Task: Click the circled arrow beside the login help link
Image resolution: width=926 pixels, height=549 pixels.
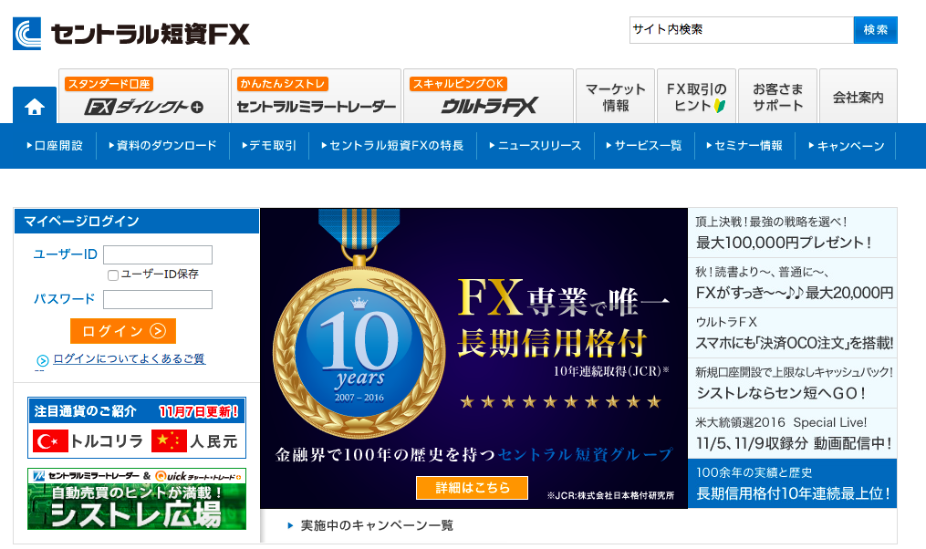Action: 43,361
